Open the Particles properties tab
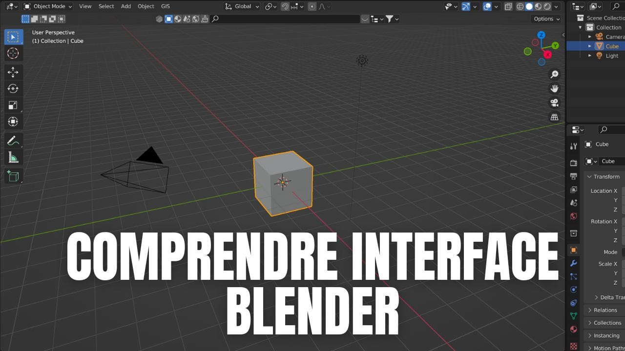 tap(574, 276)
